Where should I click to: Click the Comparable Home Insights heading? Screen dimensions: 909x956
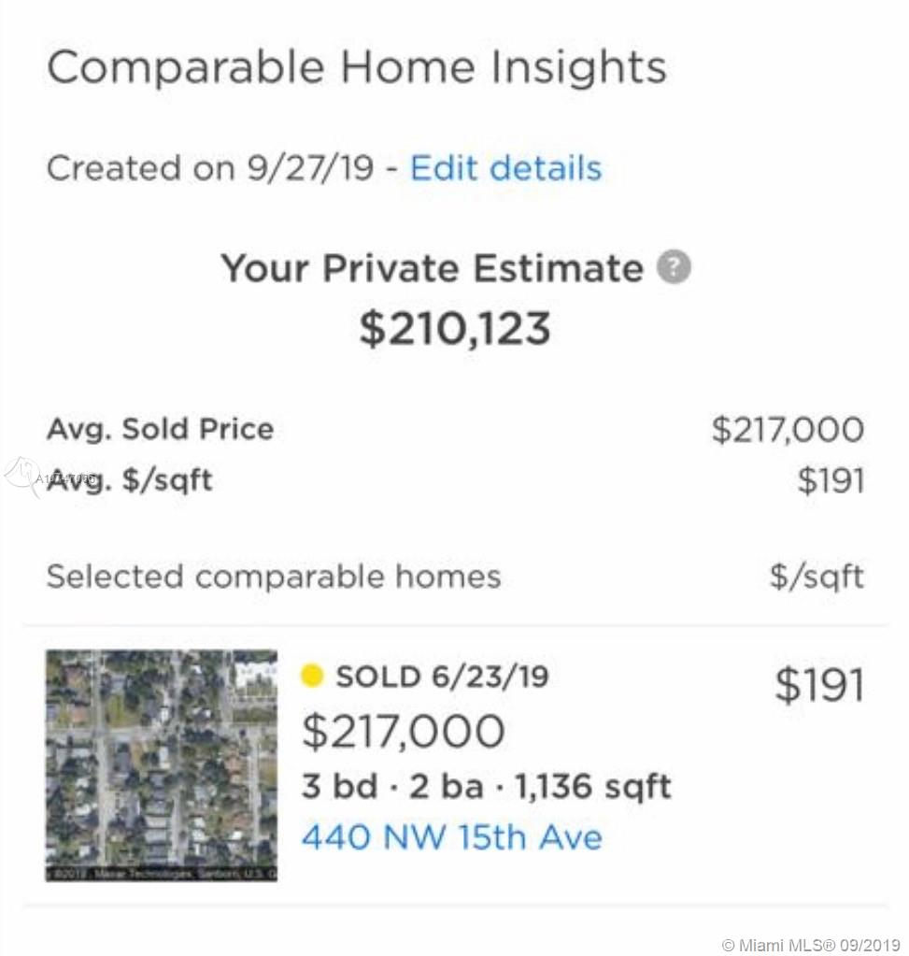pos(357,68)
